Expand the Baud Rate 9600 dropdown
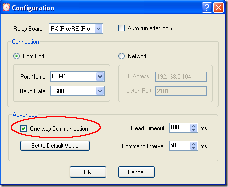The width and height of the screenshot is (228, 187). point(100,91)
